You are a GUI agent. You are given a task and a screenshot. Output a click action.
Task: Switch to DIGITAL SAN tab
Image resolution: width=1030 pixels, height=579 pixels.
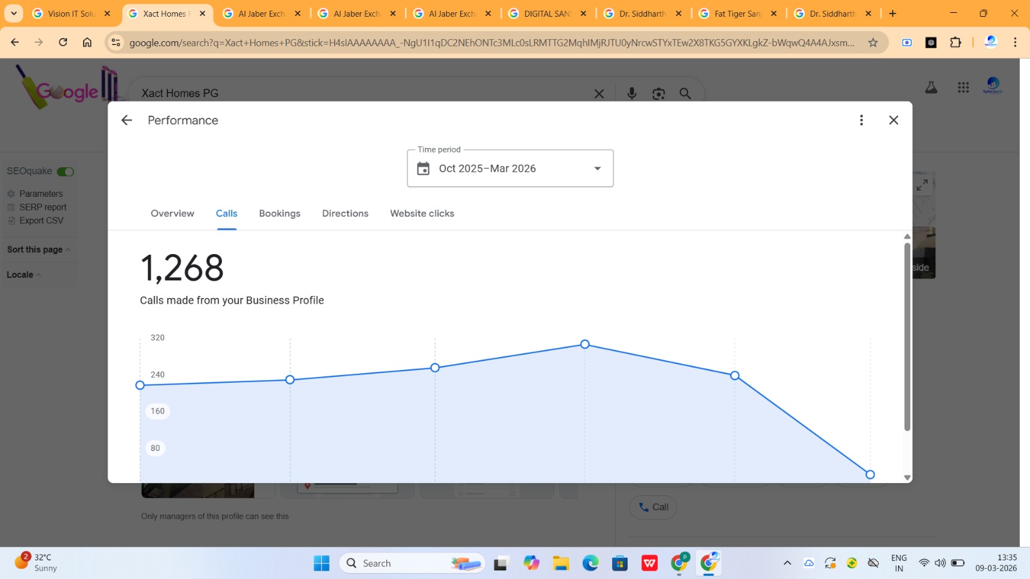coord(547,14)
